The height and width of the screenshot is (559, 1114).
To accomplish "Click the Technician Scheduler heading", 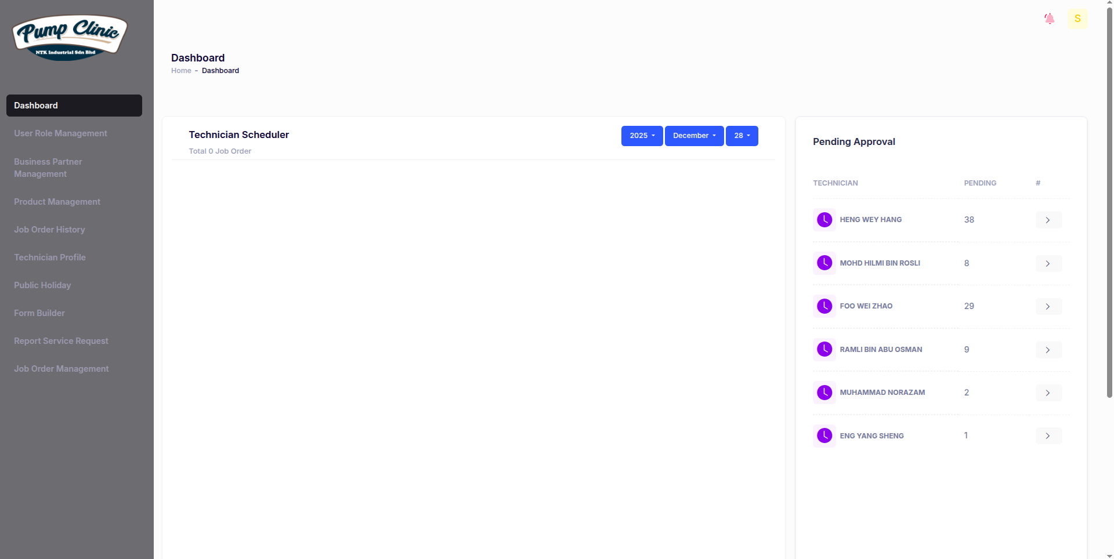I will click(x=238, y=135).
